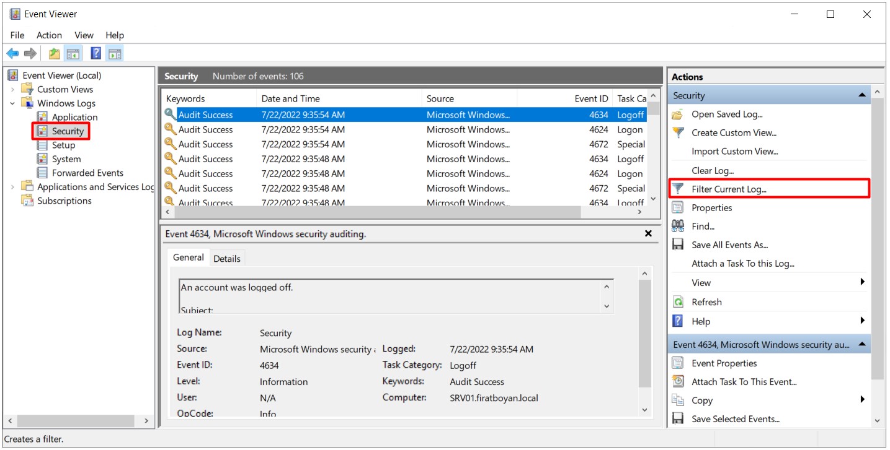Click the Event Viewer app icon in title bar
Screen dimensions: 890x450
(15, 14)
